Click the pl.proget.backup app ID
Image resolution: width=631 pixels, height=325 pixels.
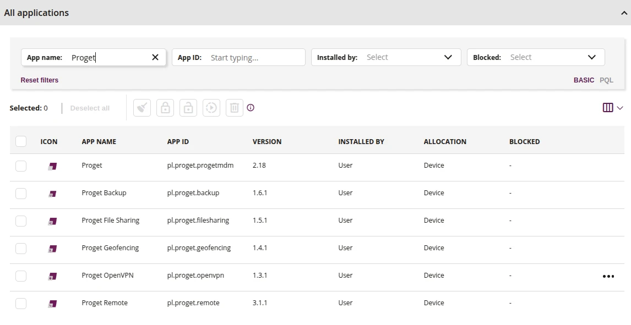tap(193, 193)
